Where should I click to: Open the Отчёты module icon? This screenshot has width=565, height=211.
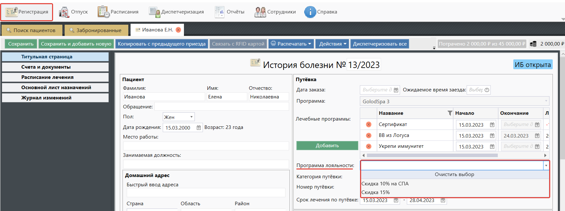(220, 12)
